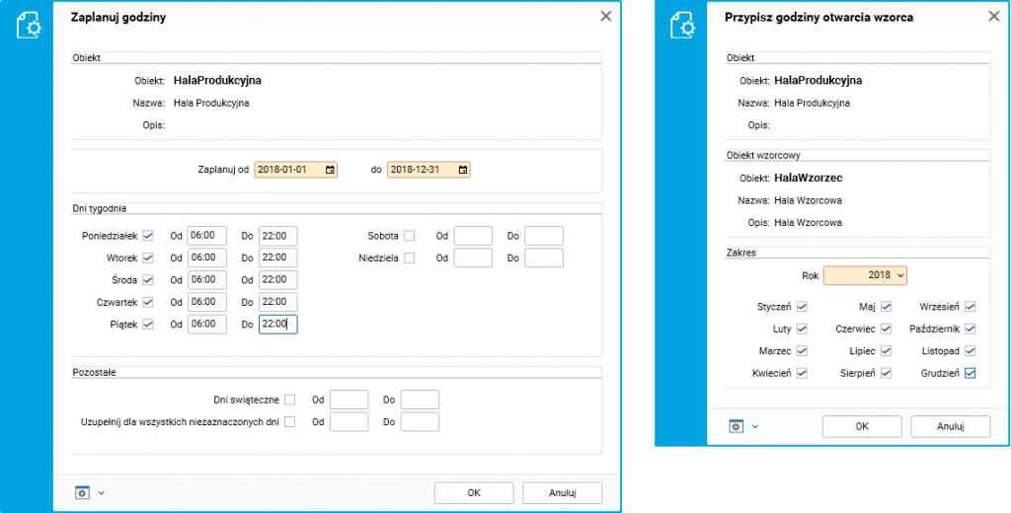Viewport: 1011px width, 513px height.
Task: Close the Przypisz godziny otwarcia wzorca dialog
Action: (x=993, y=16)
